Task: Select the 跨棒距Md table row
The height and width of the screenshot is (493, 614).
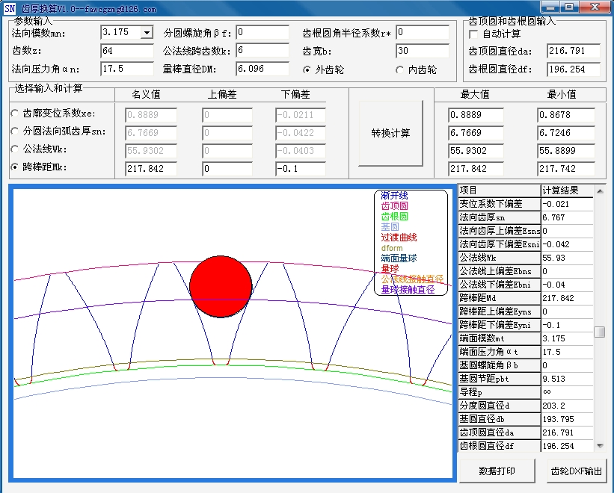Action: [526, 298]
